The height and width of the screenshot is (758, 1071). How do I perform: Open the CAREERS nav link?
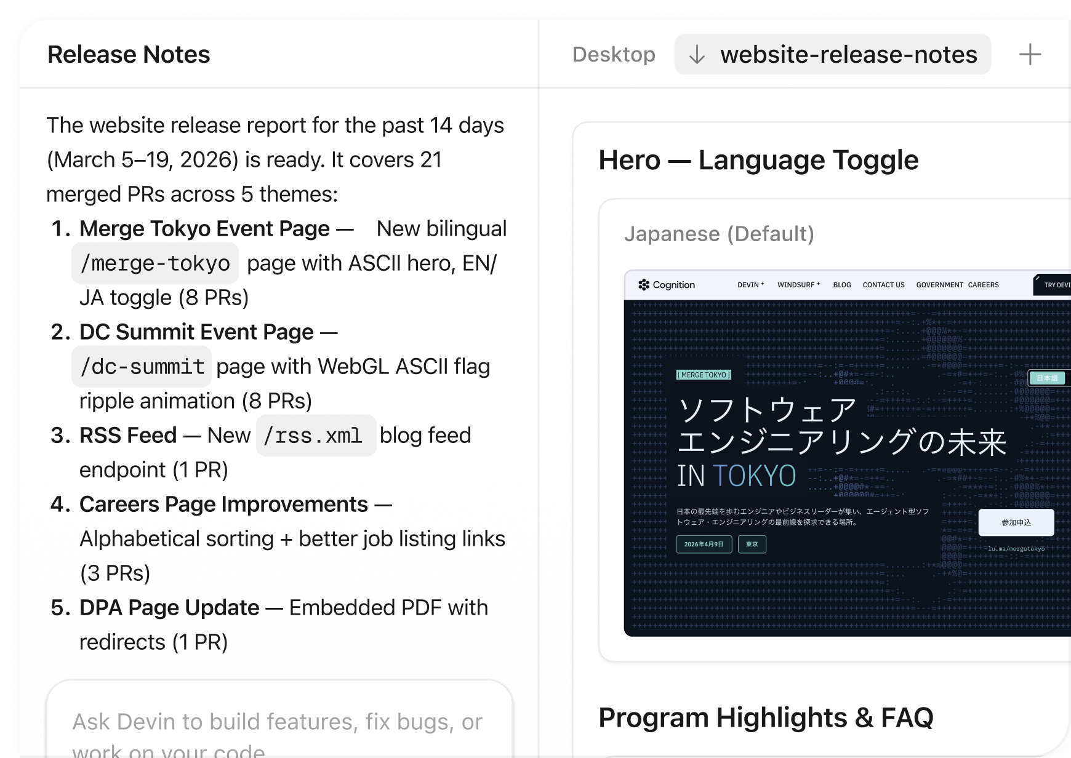click(x=983, y=285)
